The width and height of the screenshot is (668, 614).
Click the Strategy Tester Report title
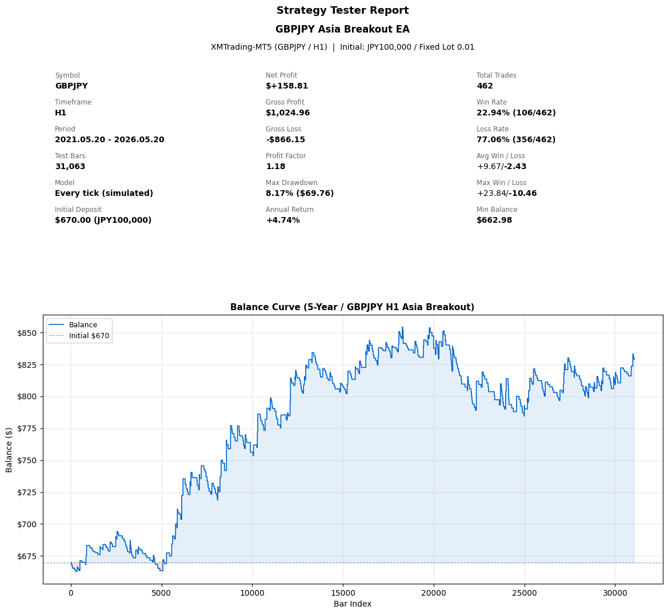pyautogui.click(x=342, y=11)
